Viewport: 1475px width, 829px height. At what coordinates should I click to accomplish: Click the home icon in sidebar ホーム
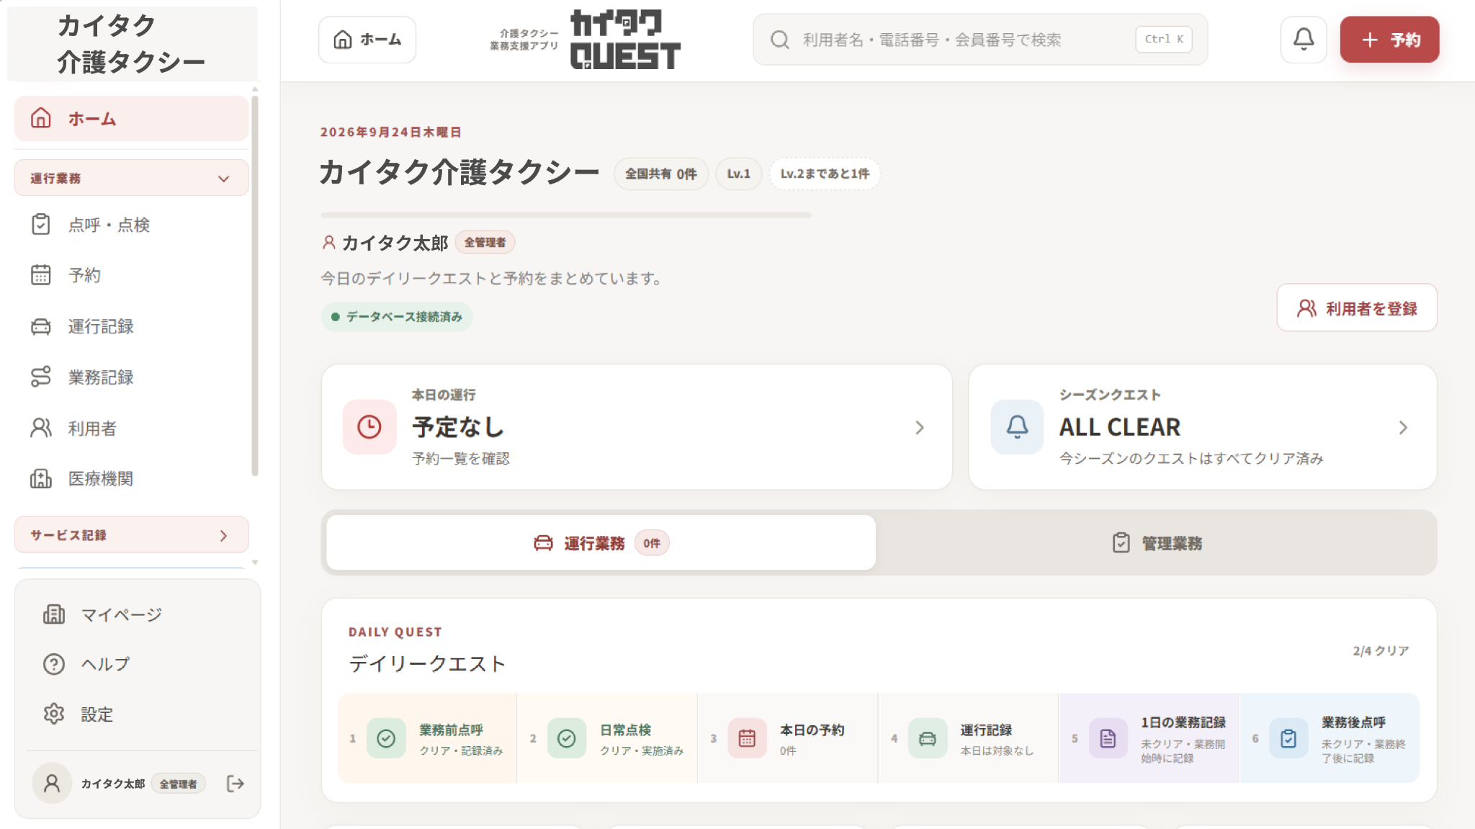tap(41, 118)
